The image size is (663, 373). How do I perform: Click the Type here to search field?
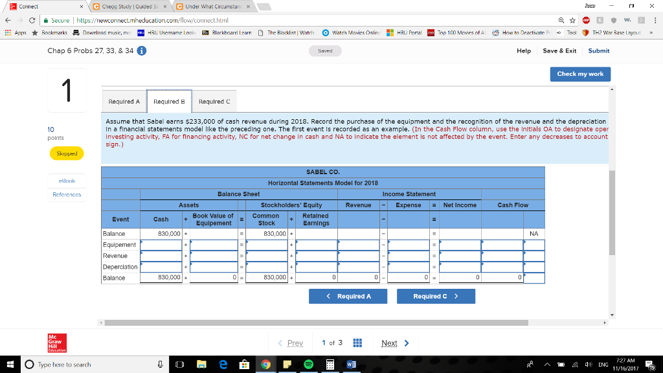pos(78,364)
